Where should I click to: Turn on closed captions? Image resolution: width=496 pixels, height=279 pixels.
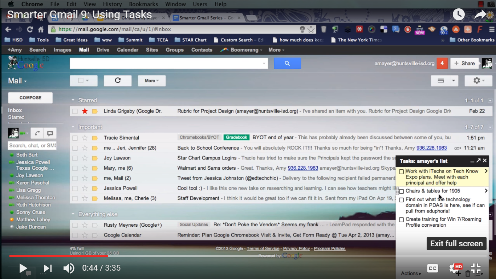[432, 268]
